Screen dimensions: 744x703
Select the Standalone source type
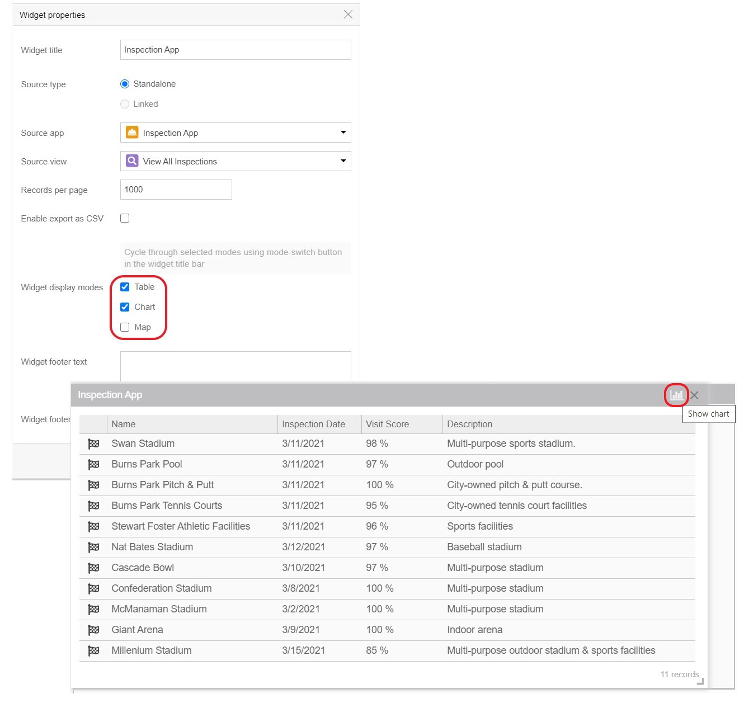click(125, 84)
